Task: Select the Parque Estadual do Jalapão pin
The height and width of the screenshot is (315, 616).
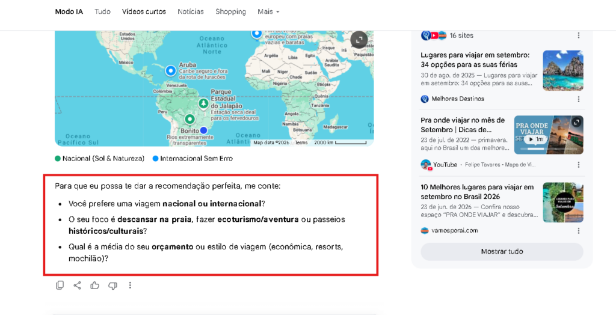Action: point(203,103)
